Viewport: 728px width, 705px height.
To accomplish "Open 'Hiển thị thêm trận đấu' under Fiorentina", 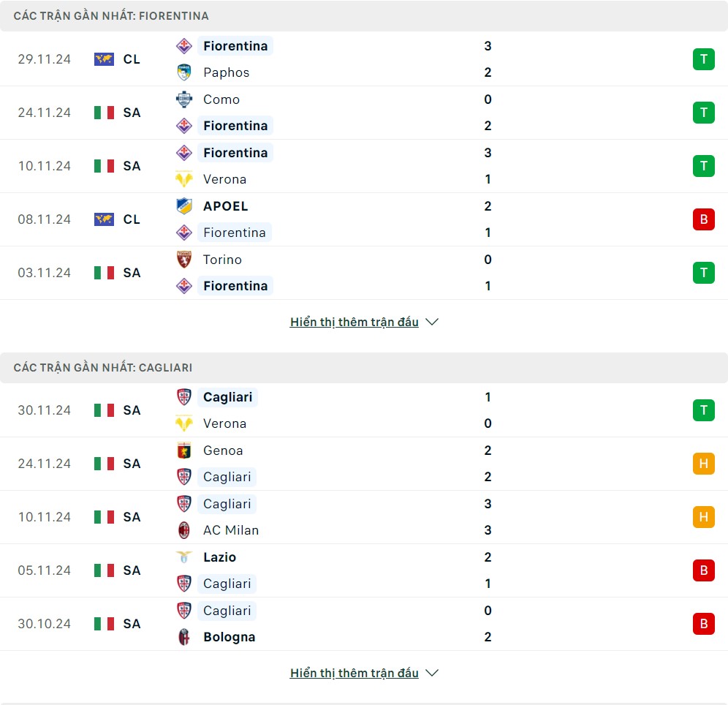I will click(x=354, y=322).
